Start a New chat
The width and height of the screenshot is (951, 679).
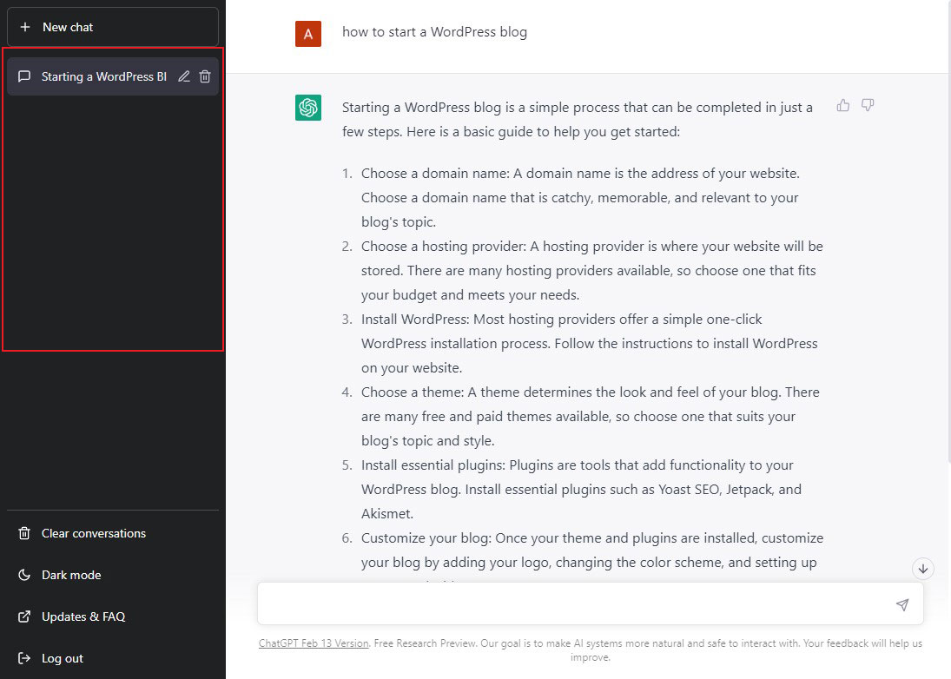click(x=113, y=27)
